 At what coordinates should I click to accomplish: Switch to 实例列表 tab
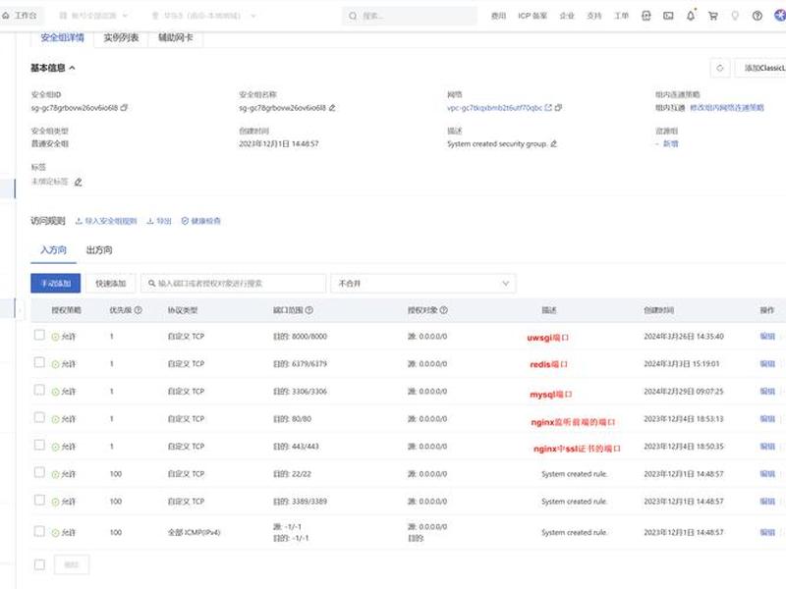click(121, 37)
